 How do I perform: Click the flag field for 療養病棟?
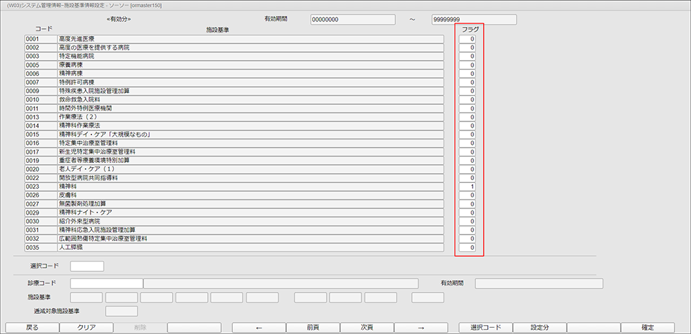click(468, 65)
